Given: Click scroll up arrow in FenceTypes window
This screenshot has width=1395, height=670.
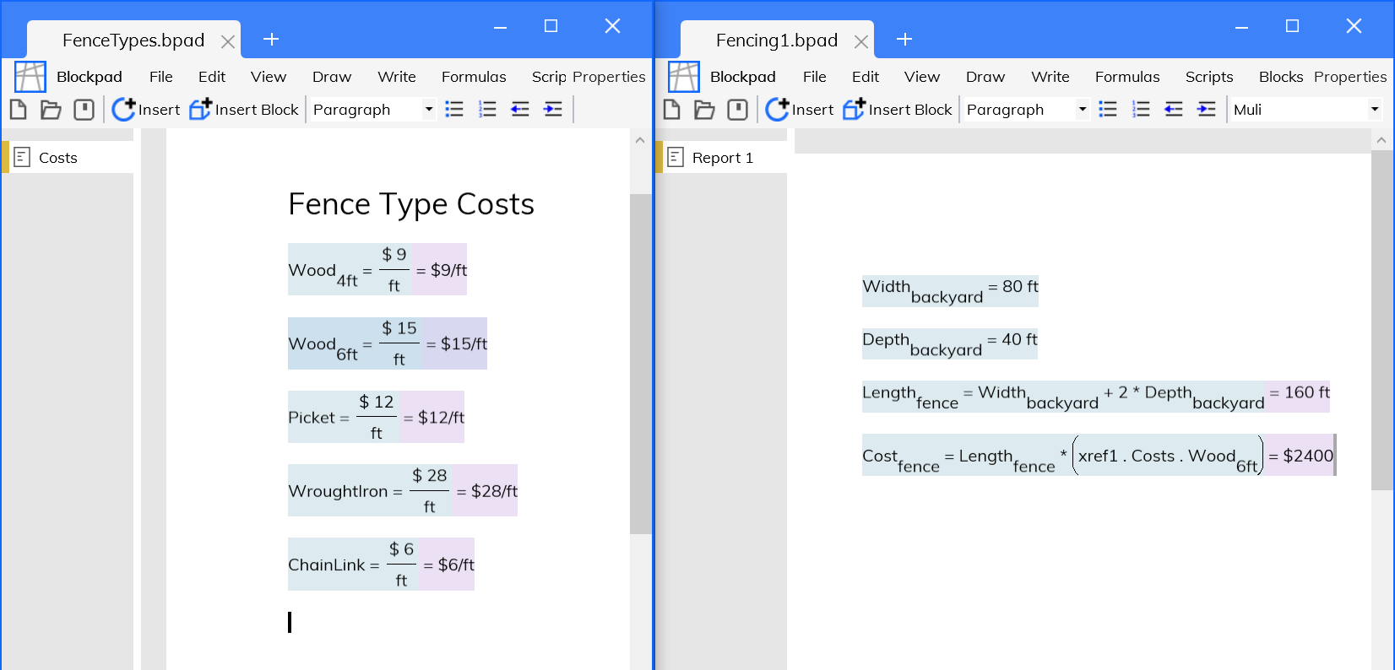Looking at the screenshot, I should (640, 140).
